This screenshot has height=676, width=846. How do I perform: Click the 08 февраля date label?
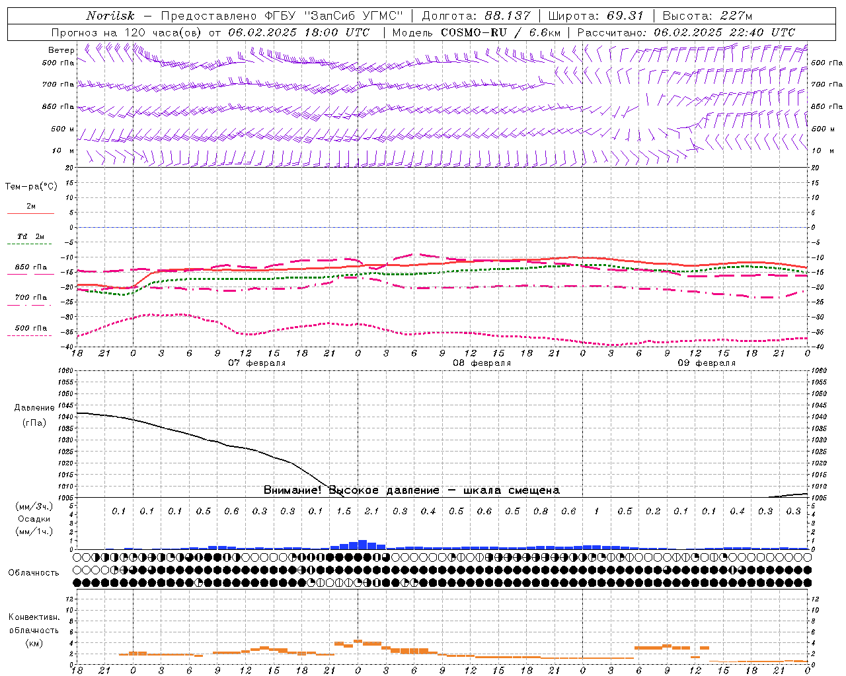481,363
